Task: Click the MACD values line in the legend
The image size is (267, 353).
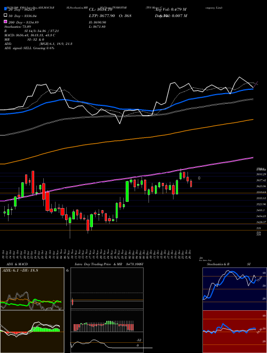Action: 30,35
